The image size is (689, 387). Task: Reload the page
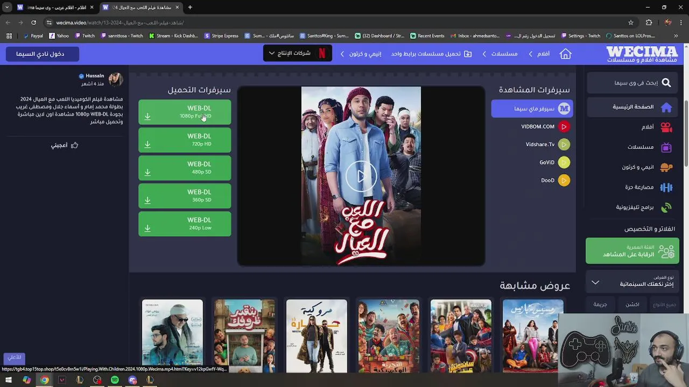pos(33,23)
